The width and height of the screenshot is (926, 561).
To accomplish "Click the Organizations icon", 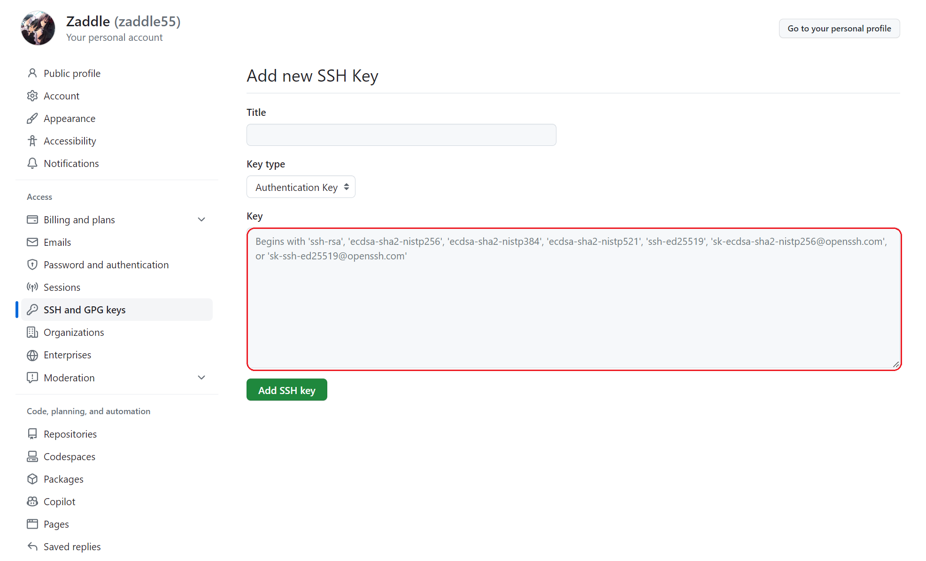I will point(32,332).
